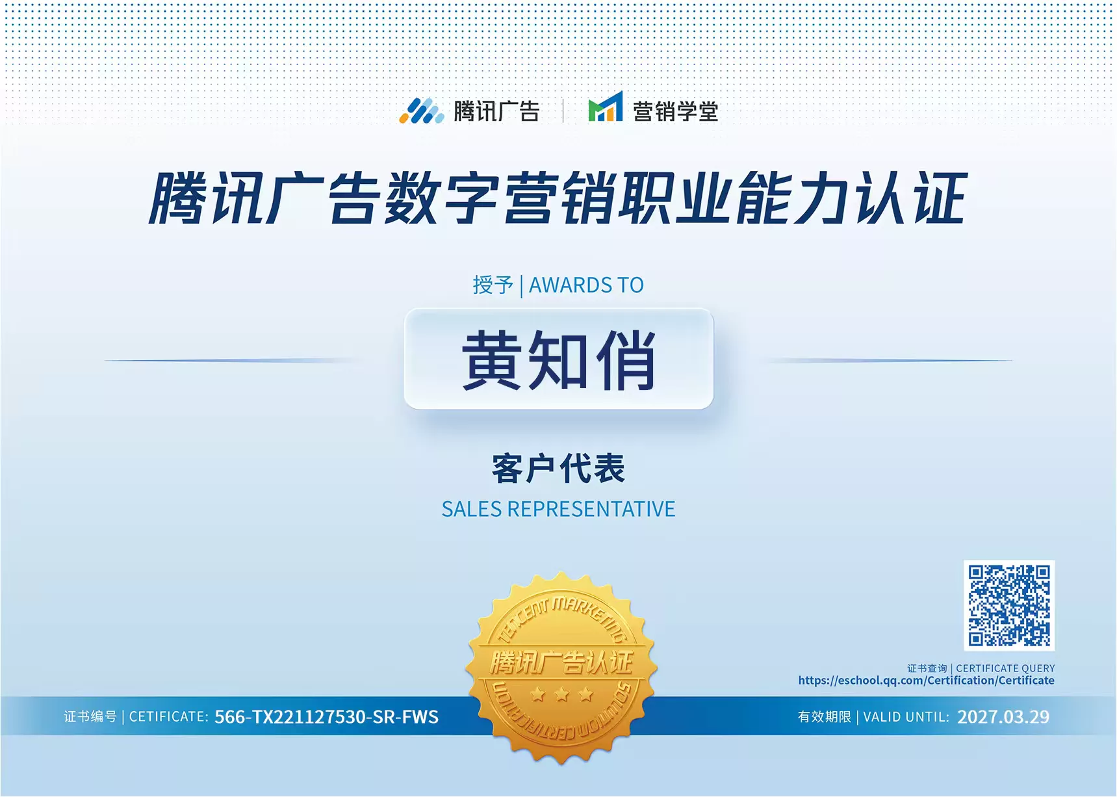Viewport: 1117px width, 797px height.
Task: Click the 营销学堂 bar-chart M logo icon
Action: (x=606, y=107)
